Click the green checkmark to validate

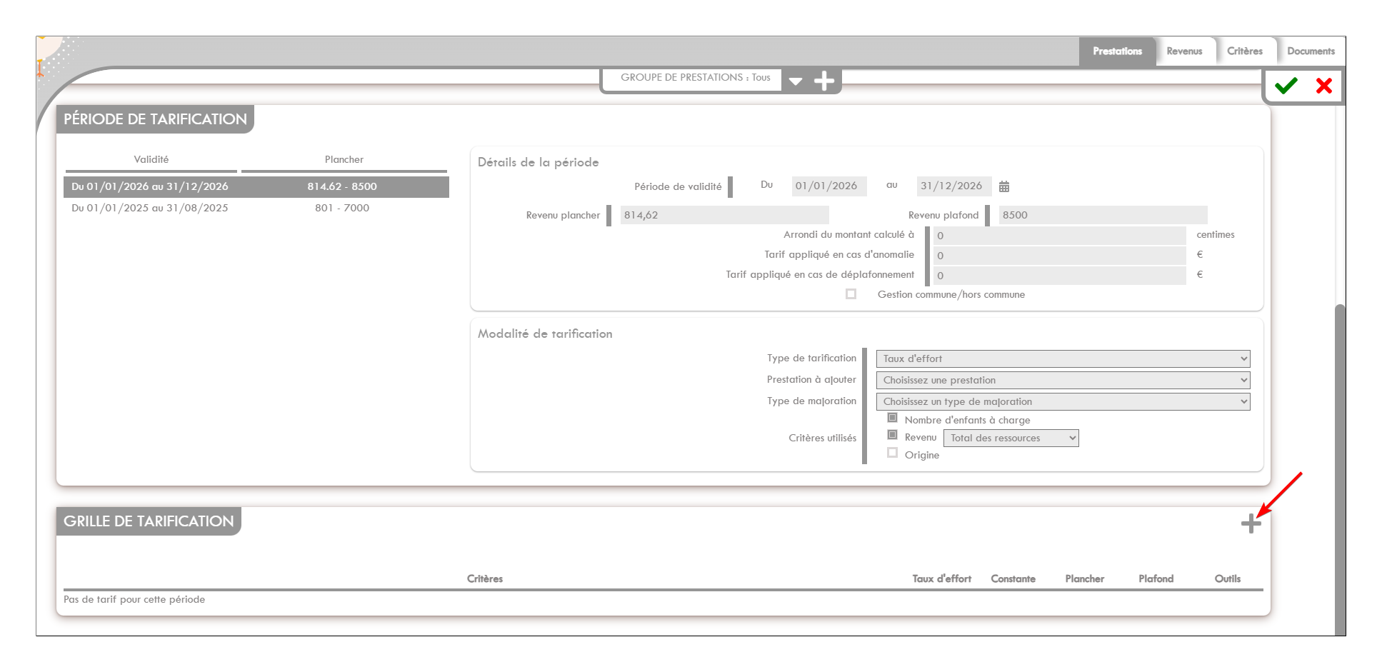pos(1286,86)
